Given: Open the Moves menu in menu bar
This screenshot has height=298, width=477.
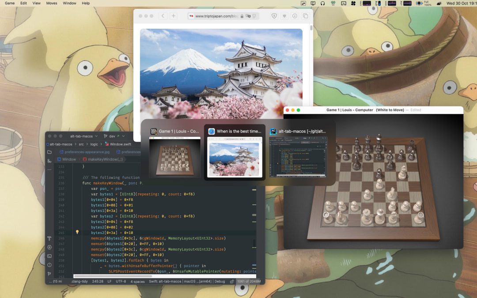Looking at the screenshot, I should 52,3.
